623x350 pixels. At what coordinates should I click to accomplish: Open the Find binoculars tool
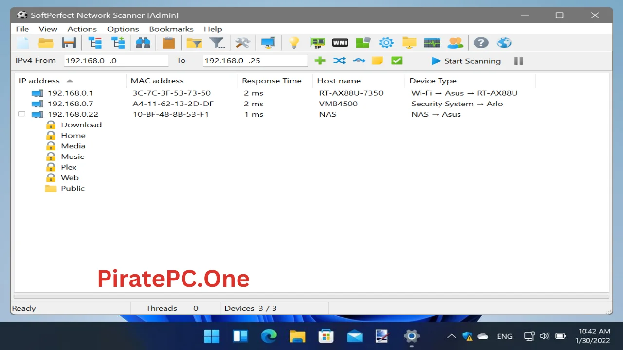(x=143, y=43)
